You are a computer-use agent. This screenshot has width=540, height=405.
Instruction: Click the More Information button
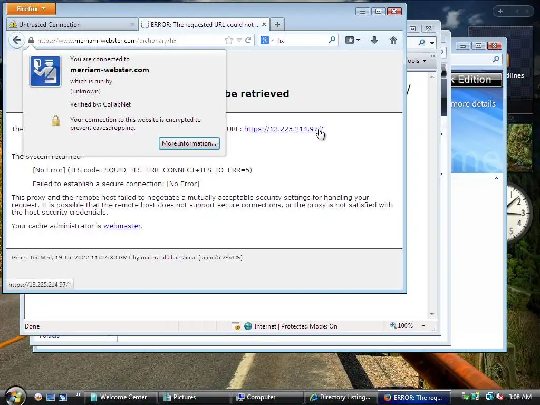(x=189, y=143)
